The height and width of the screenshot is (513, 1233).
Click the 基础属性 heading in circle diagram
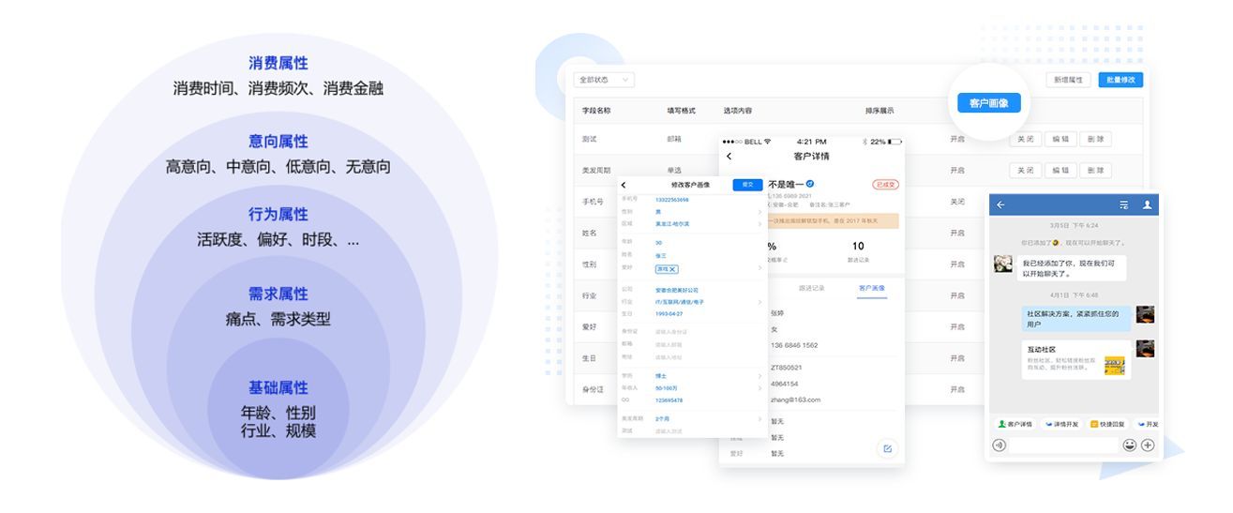click(278, 387)
